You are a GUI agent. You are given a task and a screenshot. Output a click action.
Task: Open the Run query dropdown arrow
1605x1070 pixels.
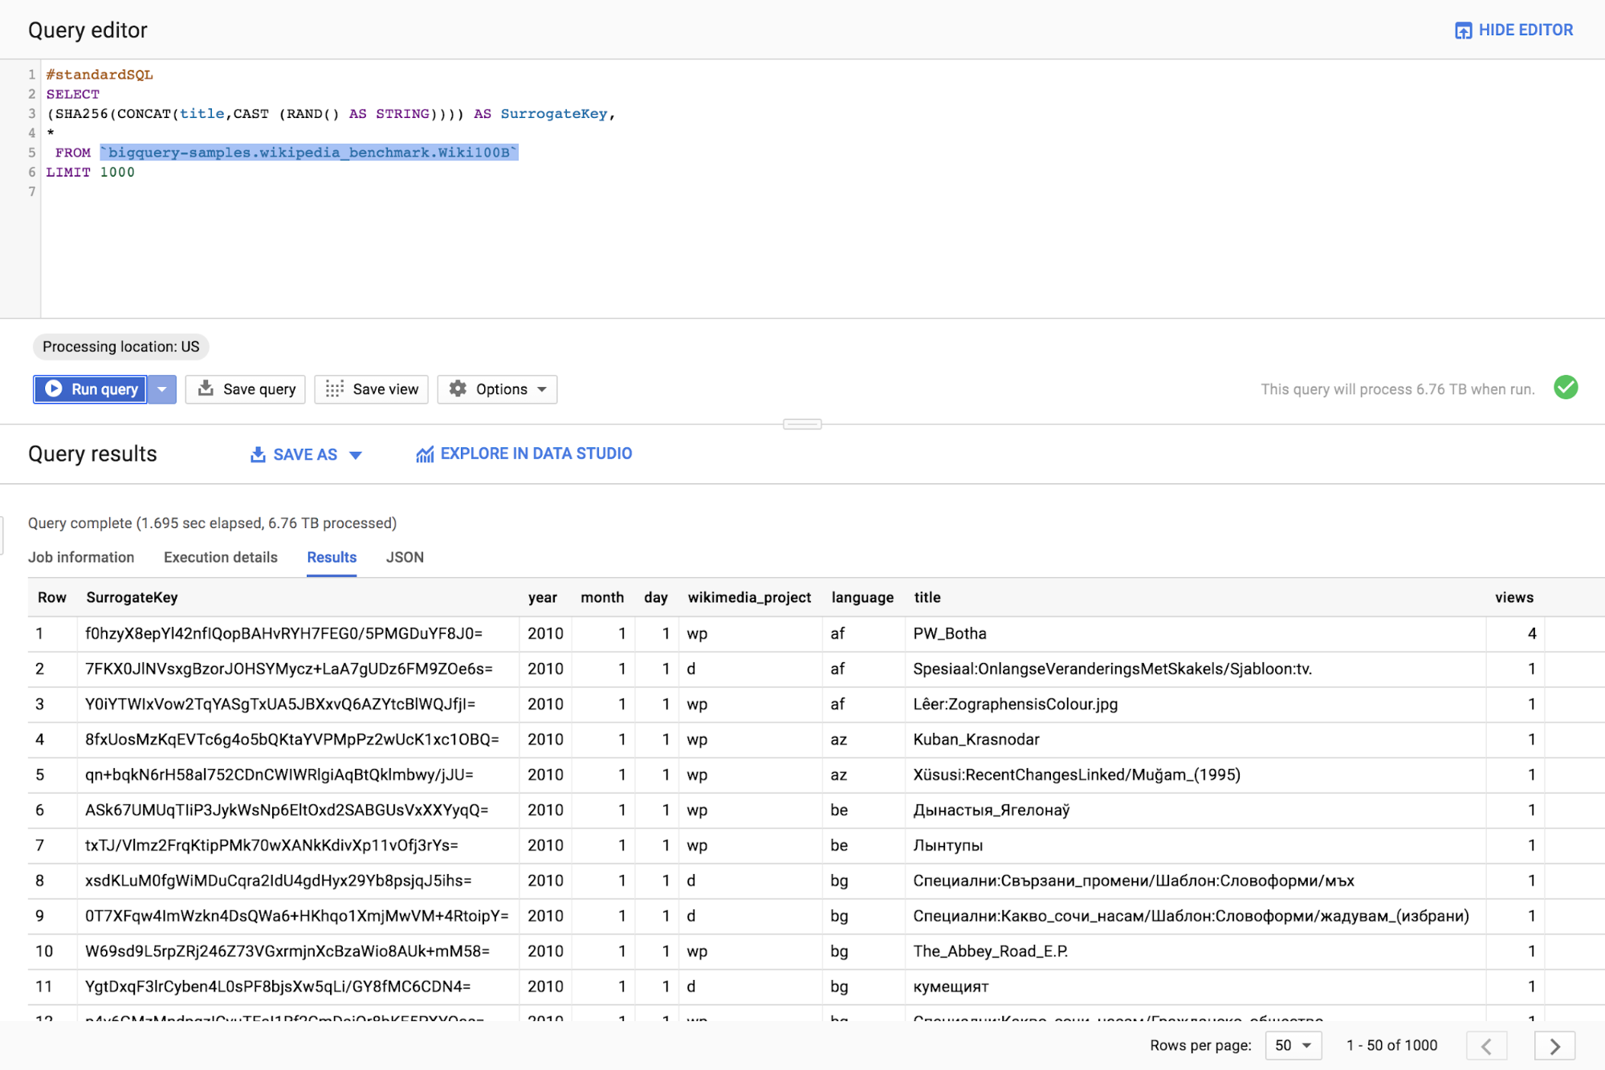162,389
